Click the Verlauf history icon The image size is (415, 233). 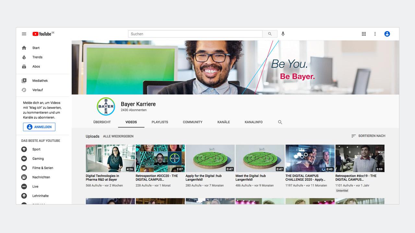(x=24, y=90)
